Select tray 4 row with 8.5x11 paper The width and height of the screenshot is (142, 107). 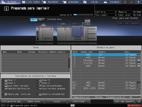tap(107, 63)
